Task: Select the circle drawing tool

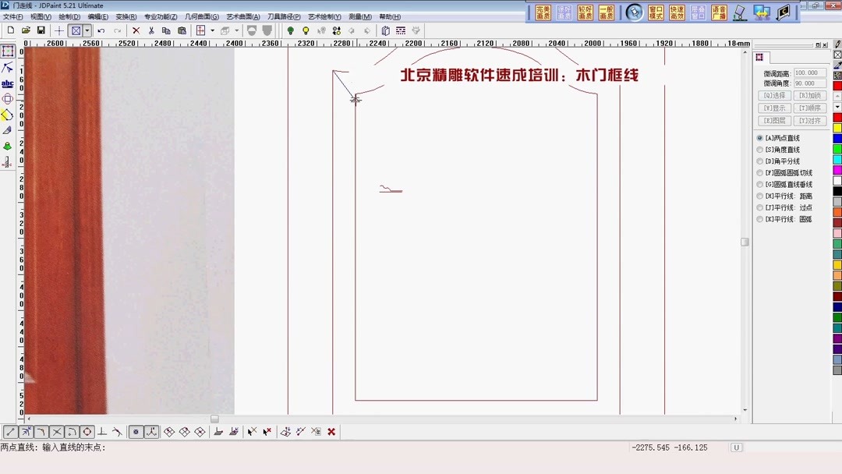Action: point(87,431)
